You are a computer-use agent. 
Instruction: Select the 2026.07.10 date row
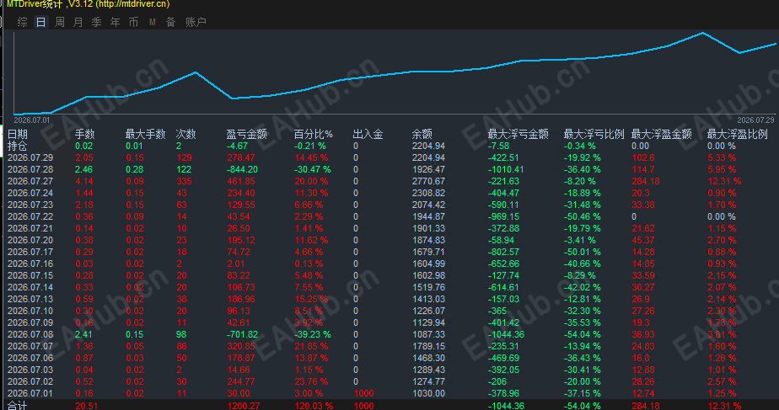pyautogui.click(x=30, y=311)
